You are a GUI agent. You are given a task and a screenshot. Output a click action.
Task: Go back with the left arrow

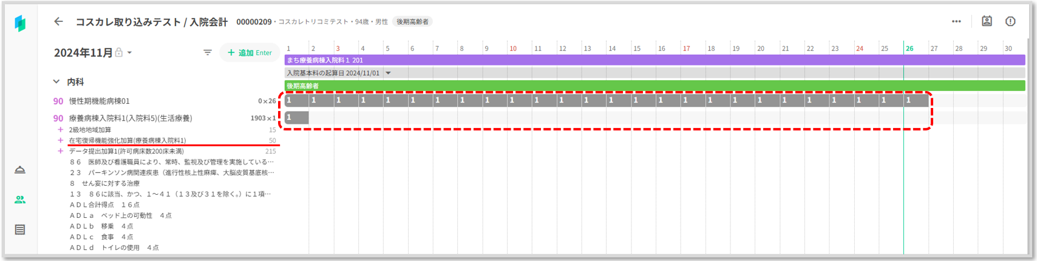pos(58,21)
